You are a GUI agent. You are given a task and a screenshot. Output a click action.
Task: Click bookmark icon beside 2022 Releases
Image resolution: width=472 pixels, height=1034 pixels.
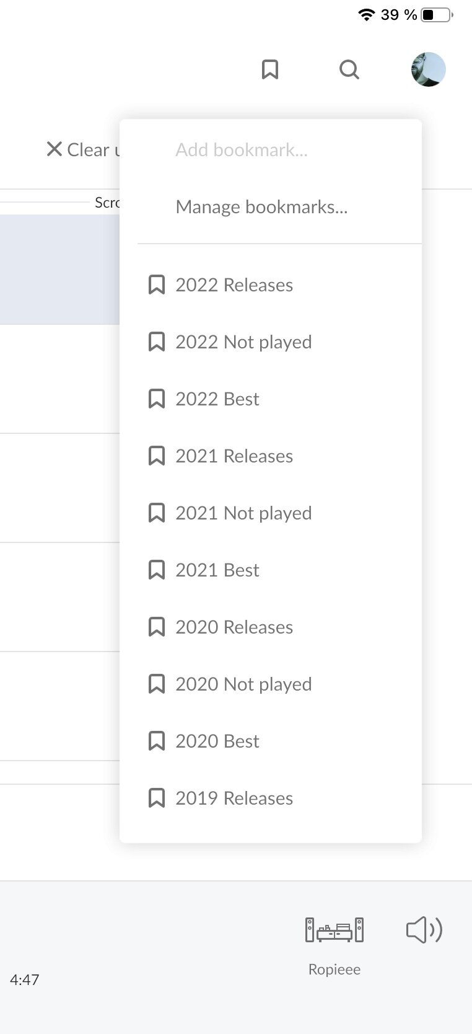point(157,285)
